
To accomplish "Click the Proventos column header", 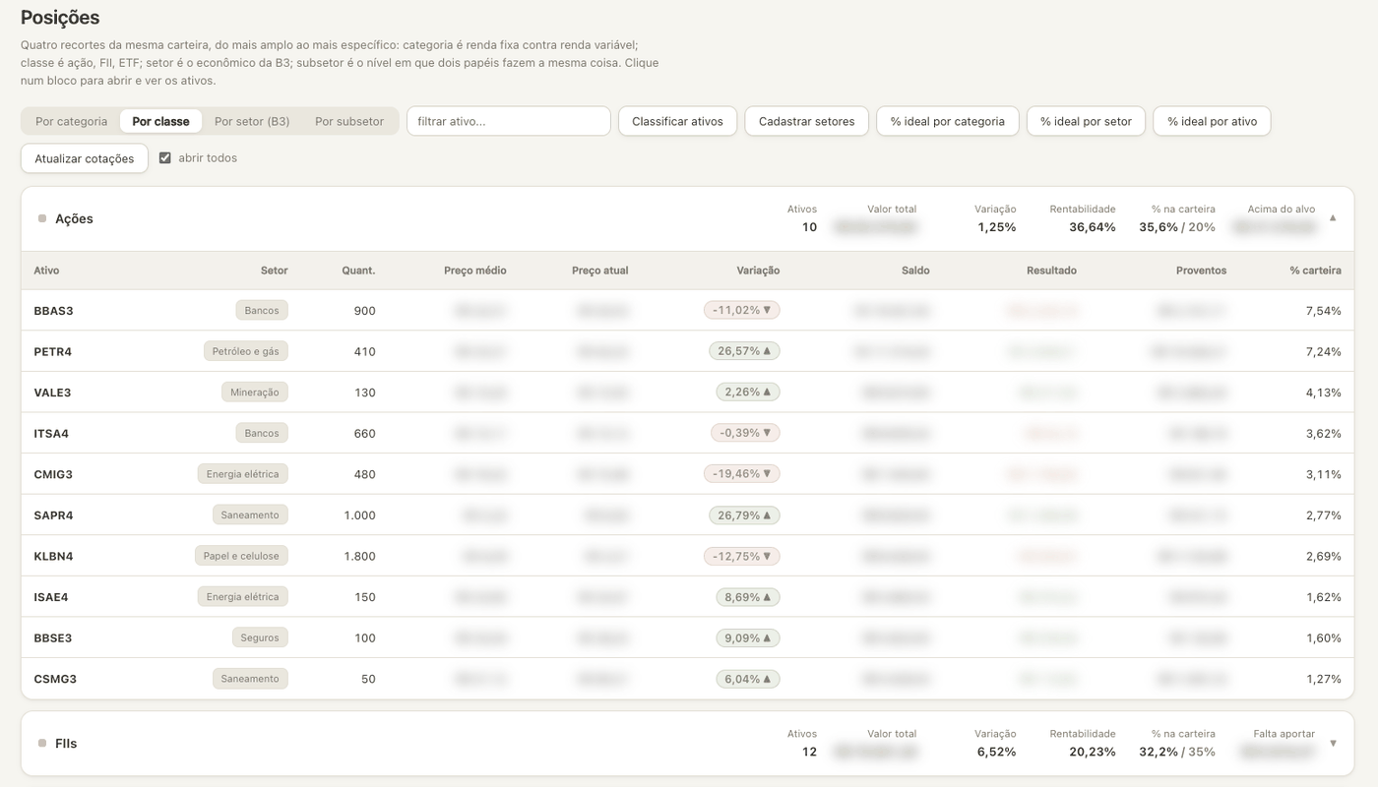I will (x=1201, y=271).
